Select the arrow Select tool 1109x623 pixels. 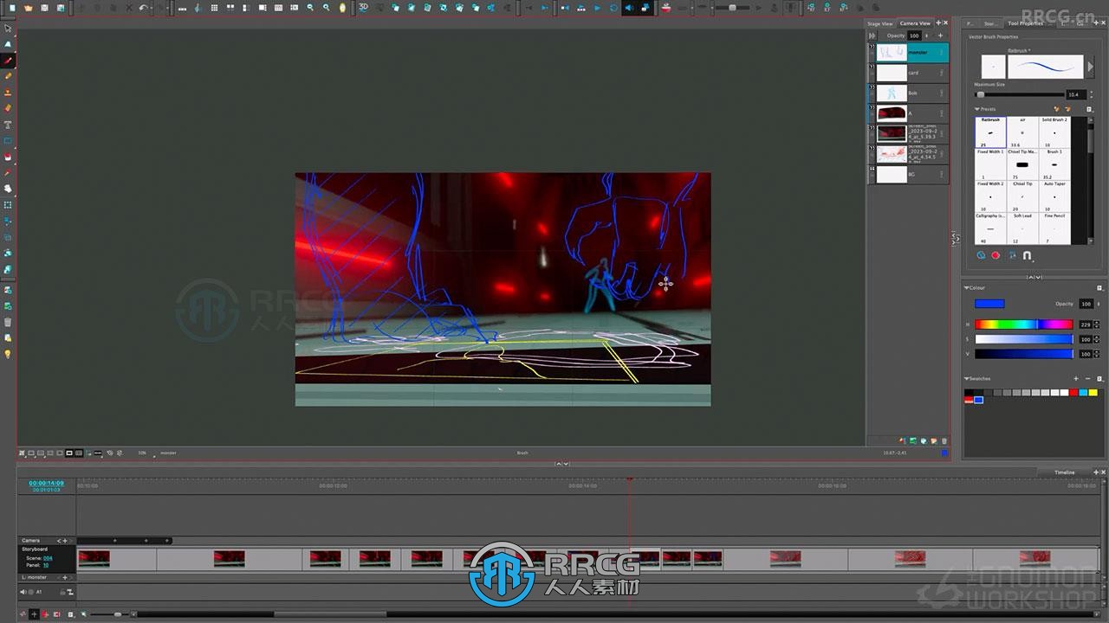[x=8, y=29]
